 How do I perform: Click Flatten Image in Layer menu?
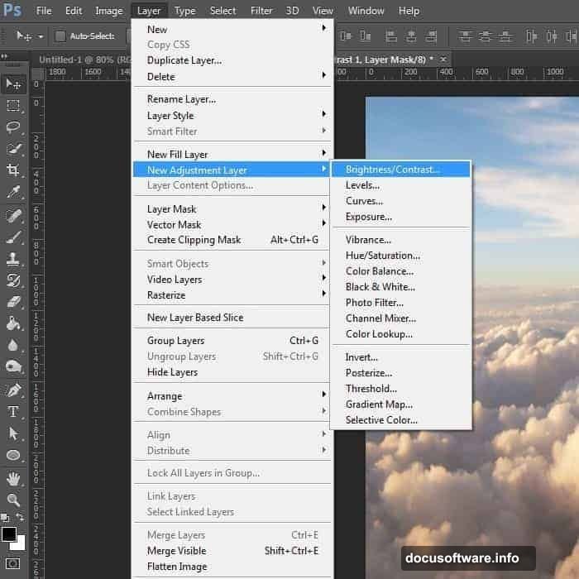pyautogui.click(x=177, y=567)
